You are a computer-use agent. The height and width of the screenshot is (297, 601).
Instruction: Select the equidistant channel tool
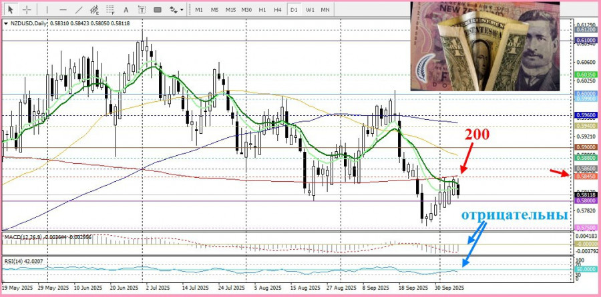click(x=94, y=9)
